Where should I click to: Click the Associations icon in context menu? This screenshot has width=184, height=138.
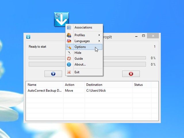click(x=69, y=28)
